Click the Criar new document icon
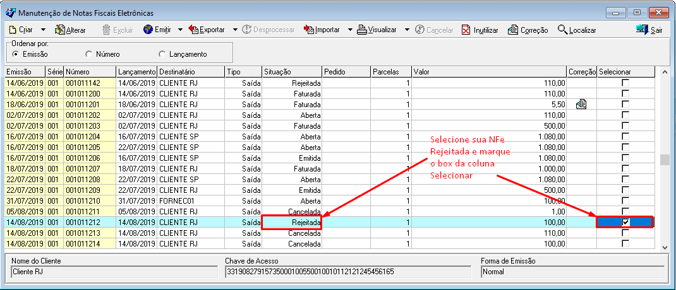Screen dimensions: 676x290 [x=13, y=30]
